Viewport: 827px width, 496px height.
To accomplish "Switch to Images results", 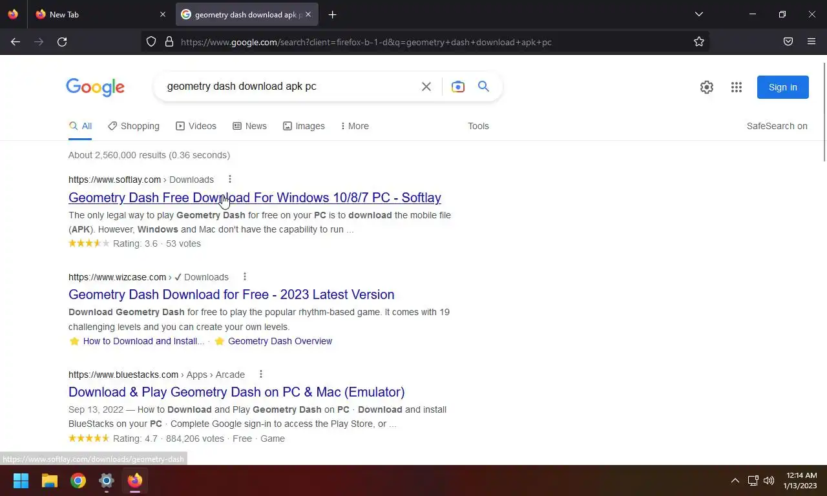I will tap(304, 126).
